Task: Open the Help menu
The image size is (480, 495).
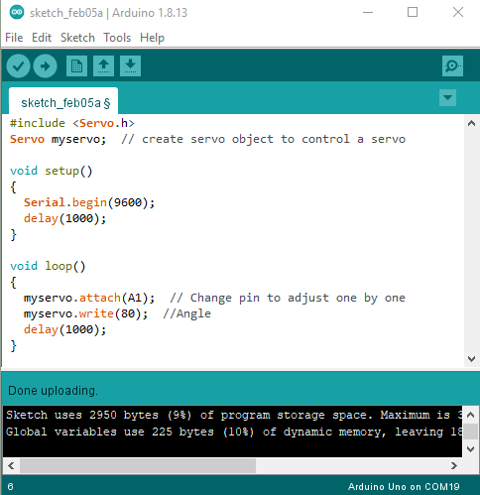Action: point(152,38)
